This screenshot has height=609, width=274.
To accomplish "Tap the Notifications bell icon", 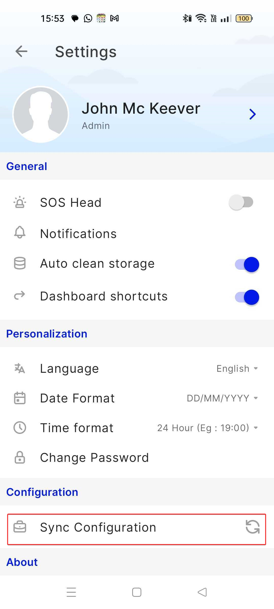I will pos(20,232).
